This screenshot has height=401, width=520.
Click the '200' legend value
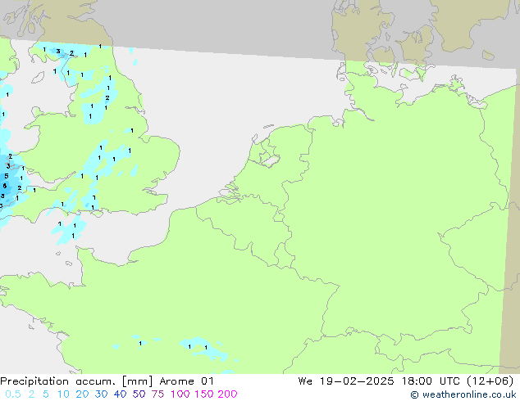tap(227, 394)
